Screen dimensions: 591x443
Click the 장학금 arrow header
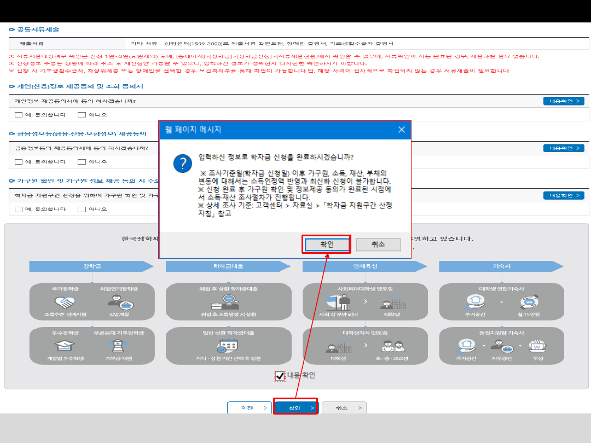coord(91,266)
